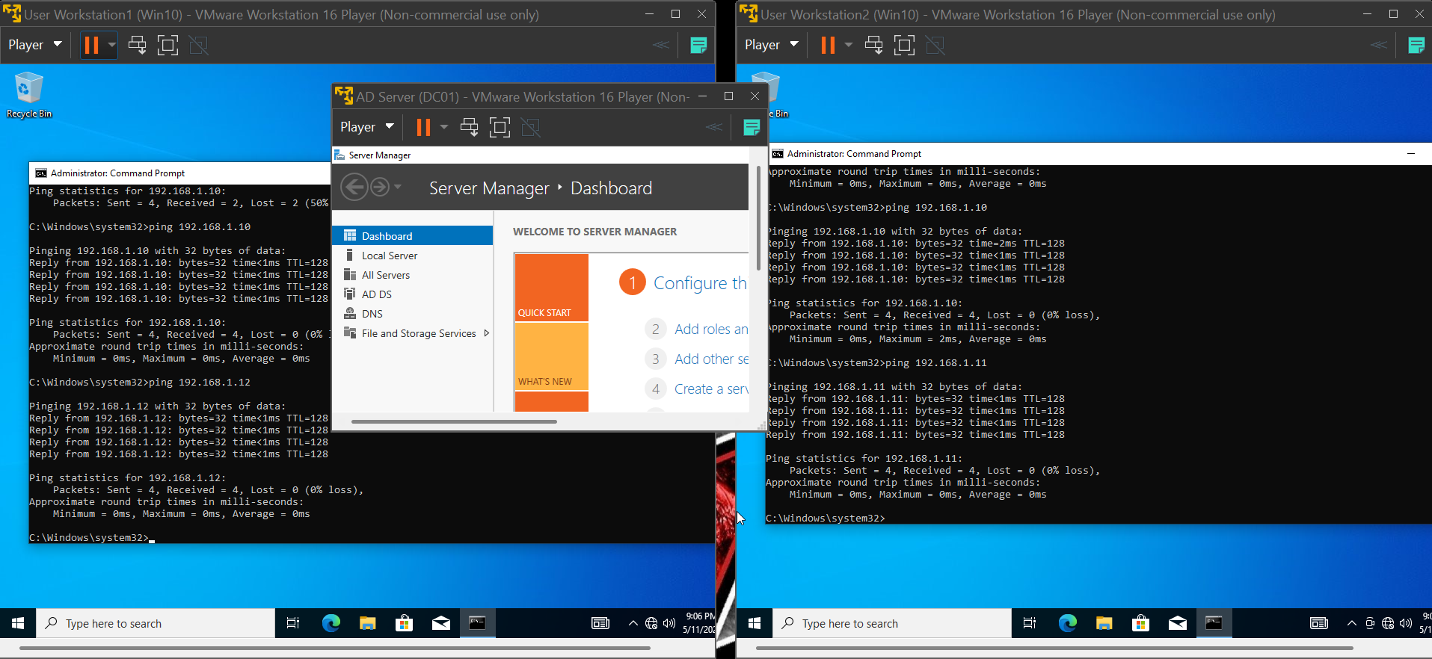This screenshot has height=659, width=1432.
Task: Click the green notes icon in AD Server toolbar
Action: (x=752, y=127)
